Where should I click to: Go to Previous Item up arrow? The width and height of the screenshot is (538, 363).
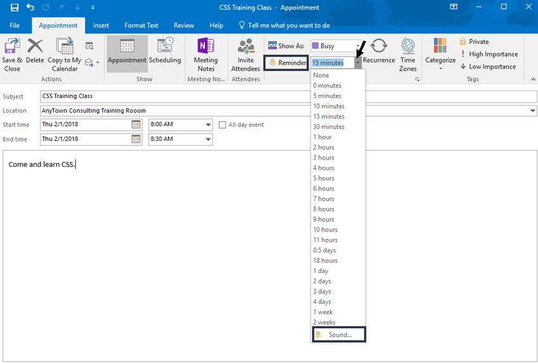[x=62, y=7]
